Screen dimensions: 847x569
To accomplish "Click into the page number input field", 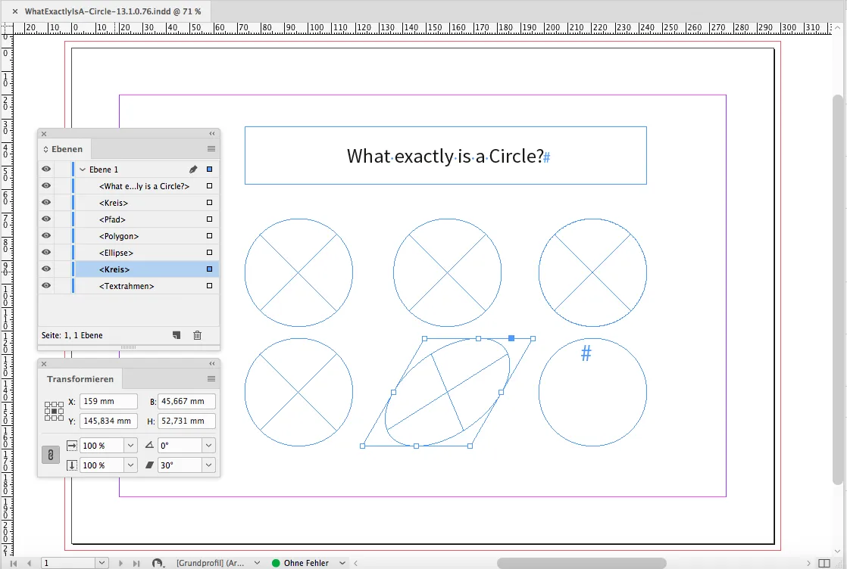I will (68, 563).
